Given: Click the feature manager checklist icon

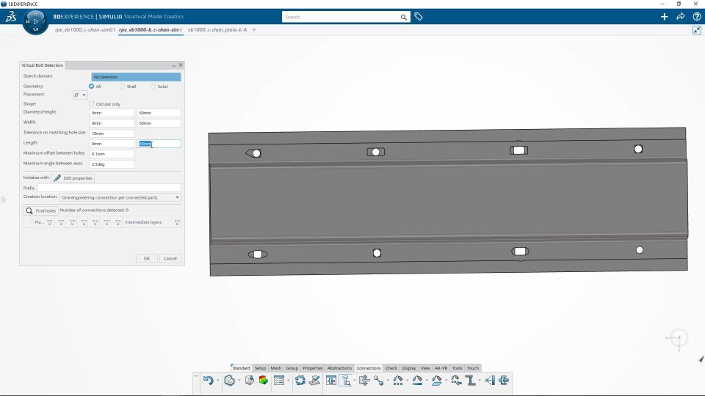Looking at the screenshot, I should coord(279,381).
